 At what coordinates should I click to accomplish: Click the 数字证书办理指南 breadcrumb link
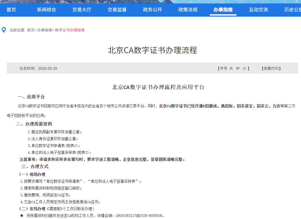coord(70,30)
